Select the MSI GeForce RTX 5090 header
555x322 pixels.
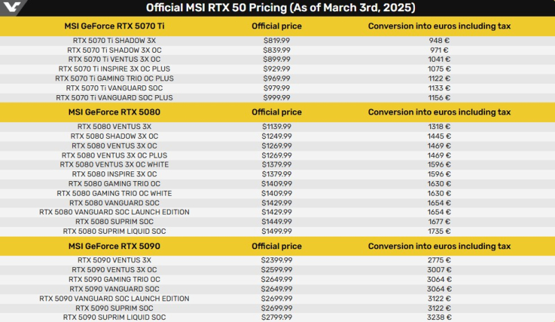click(114, 246)
